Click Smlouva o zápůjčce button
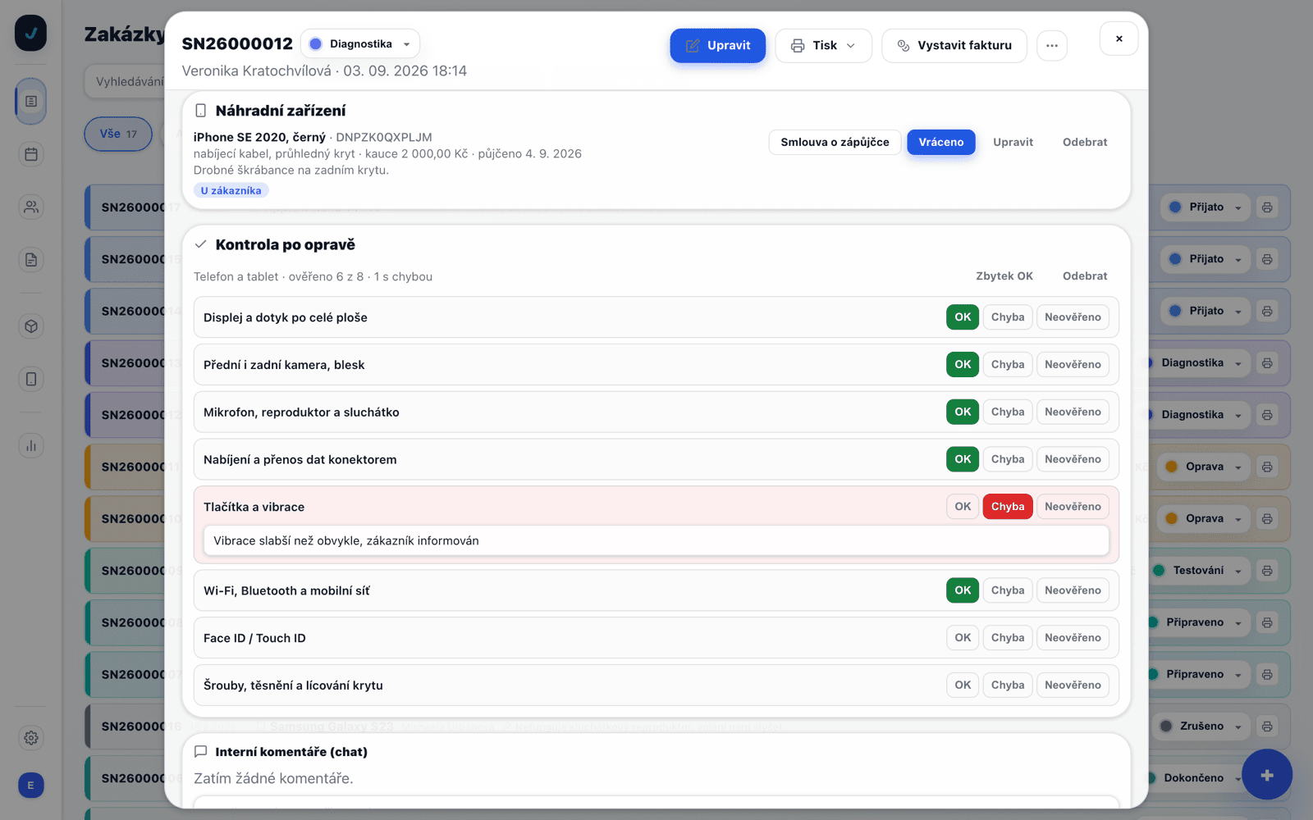The width and height of the screenshot is (1313, 820). pyautogui.click(x=835, y=142)
